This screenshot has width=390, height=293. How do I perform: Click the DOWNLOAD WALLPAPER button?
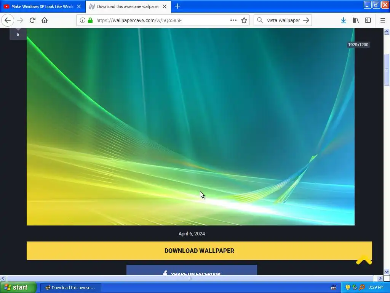199,251
